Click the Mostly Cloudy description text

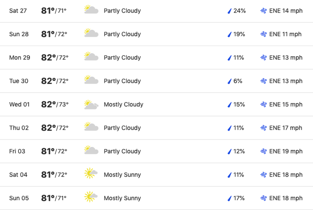123,105
